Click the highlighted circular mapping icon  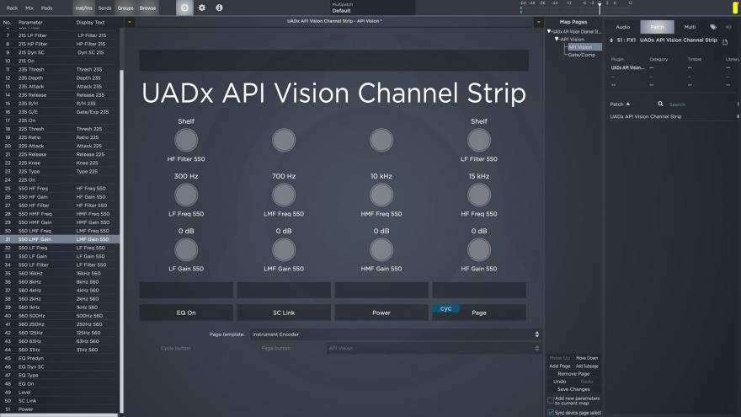click(184, 8)
